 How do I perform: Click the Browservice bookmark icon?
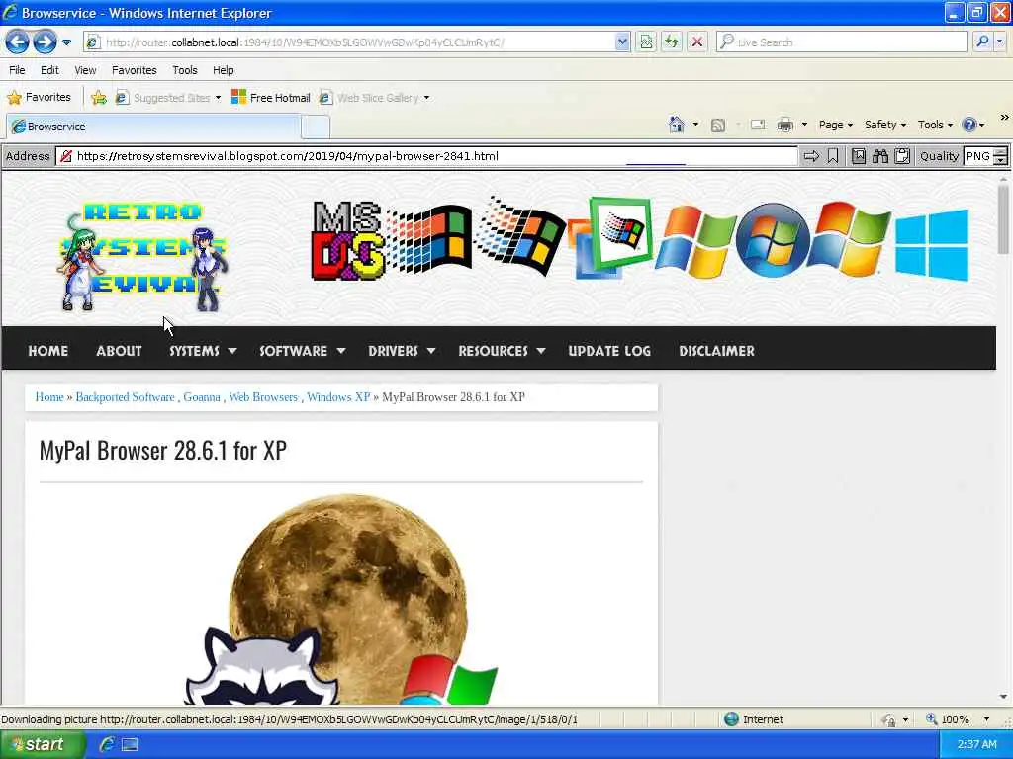point(833,156)
